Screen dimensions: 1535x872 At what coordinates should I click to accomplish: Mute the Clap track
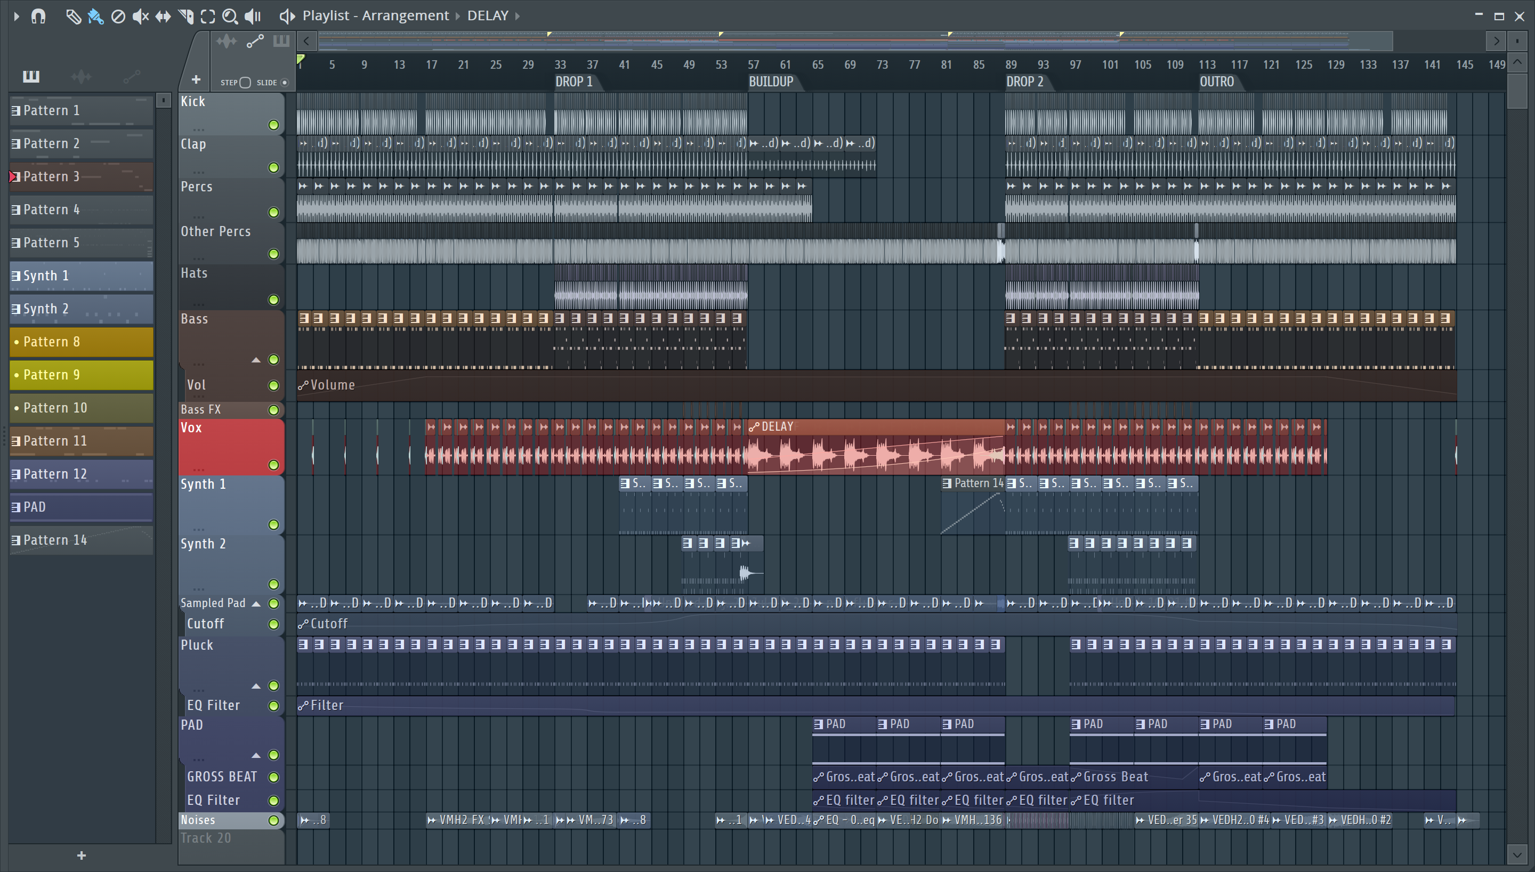click(x=273, y=168)
